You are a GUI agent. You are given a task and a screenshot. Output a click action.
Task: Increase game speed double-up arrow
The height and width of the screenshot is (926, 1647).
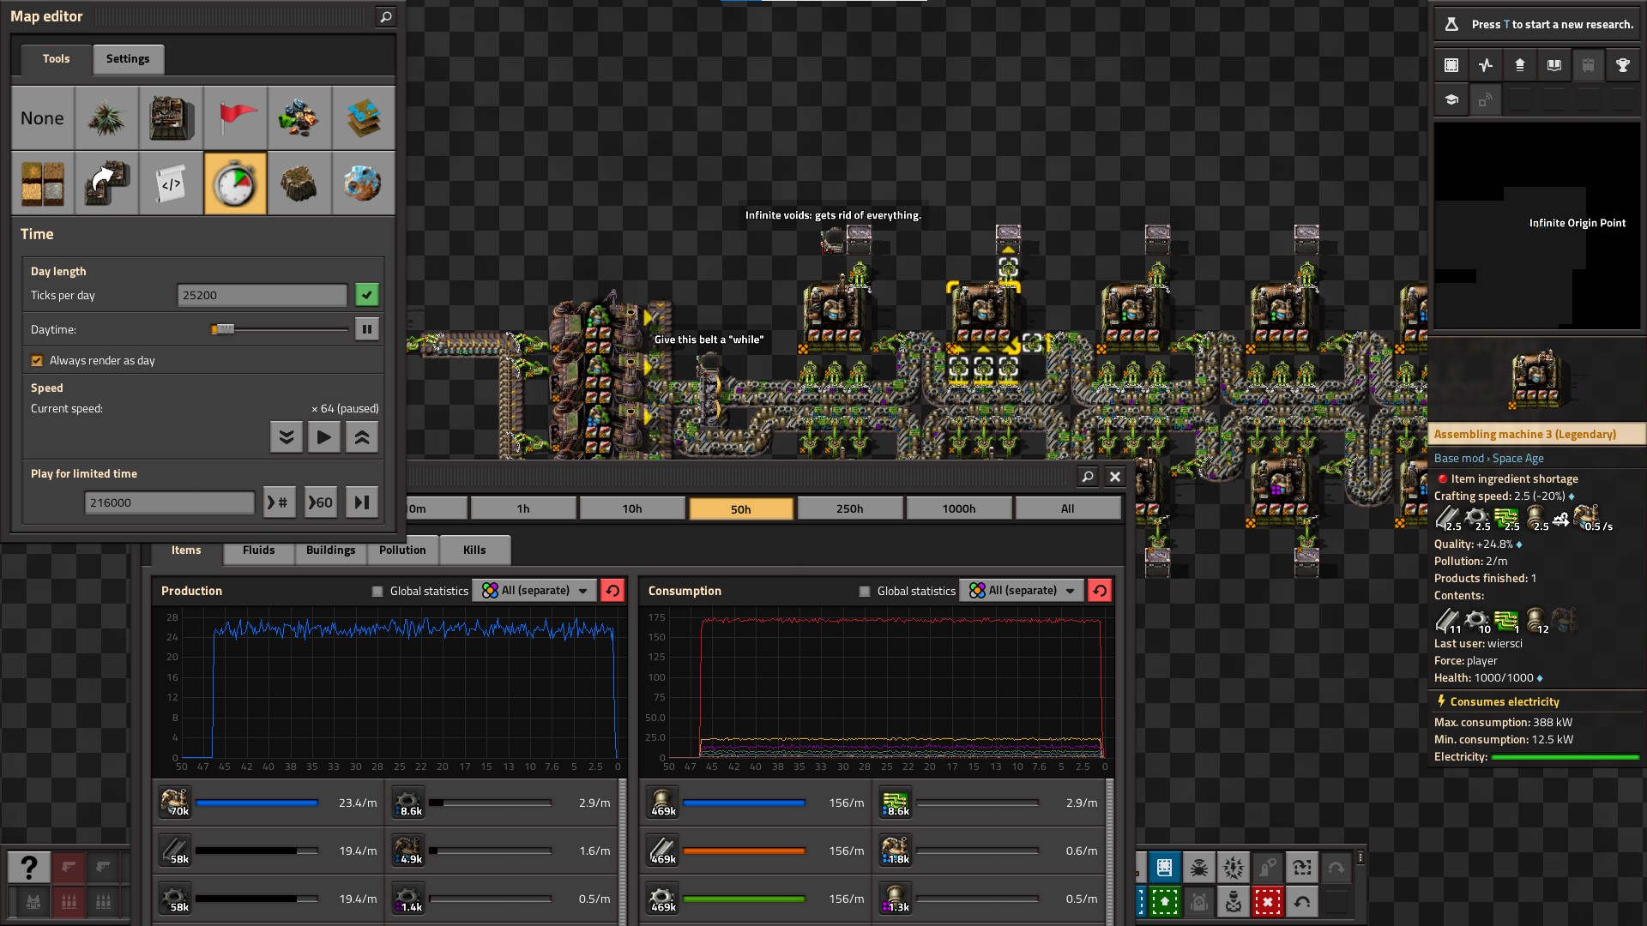(362, 437)
